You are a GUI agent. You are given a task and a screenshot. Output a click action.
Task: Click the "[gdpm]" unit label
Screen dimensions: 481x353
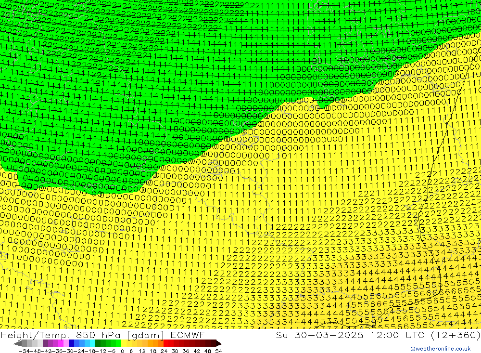tap(145, 335)
